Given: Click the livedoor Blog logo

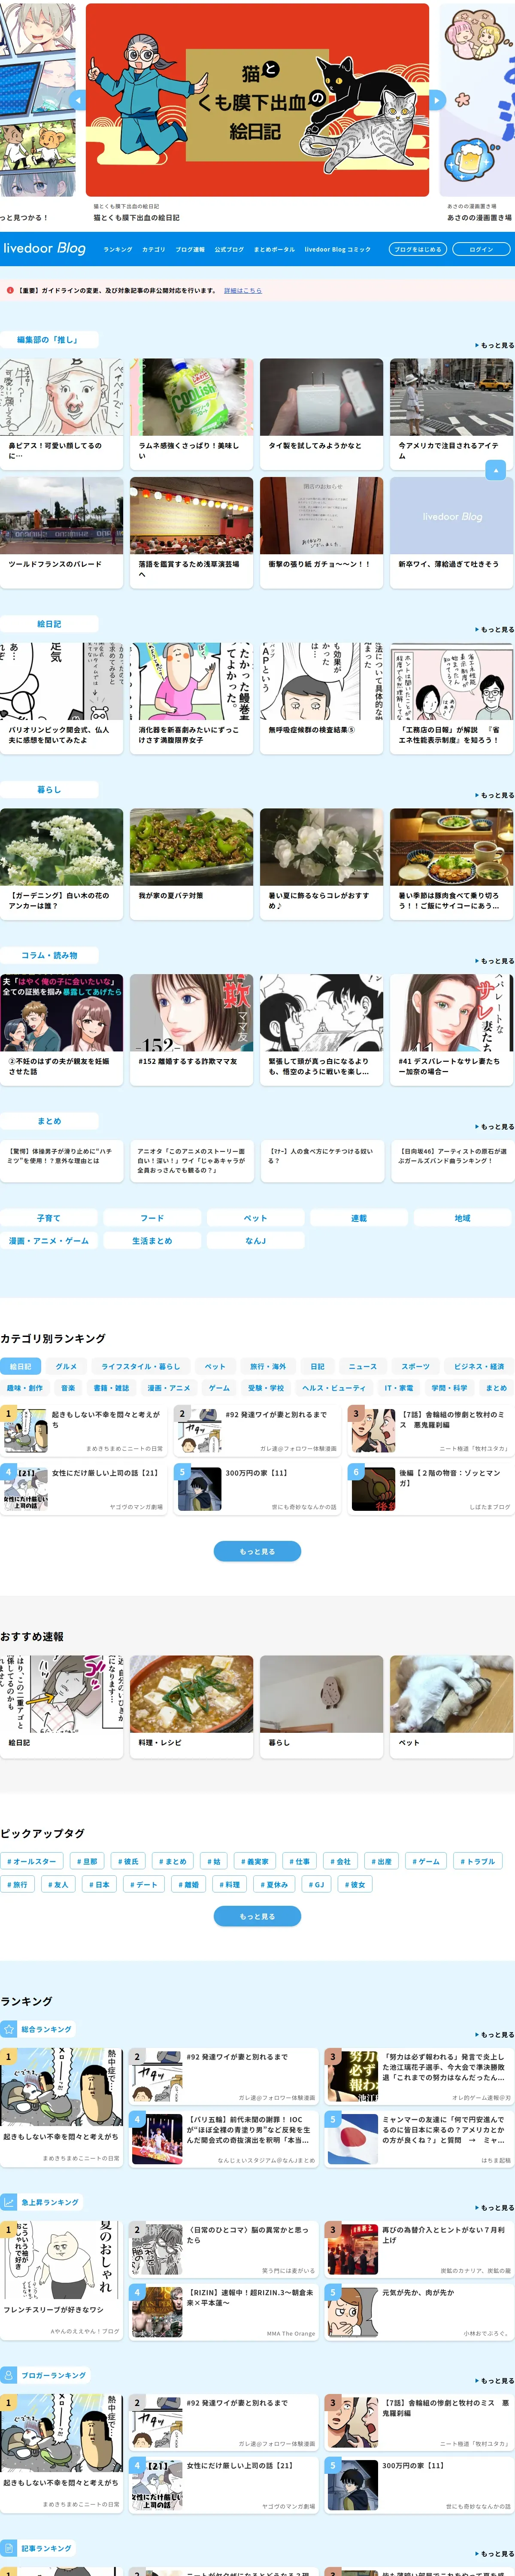Looking at the screenshot, I should click(x=45, y=248).
